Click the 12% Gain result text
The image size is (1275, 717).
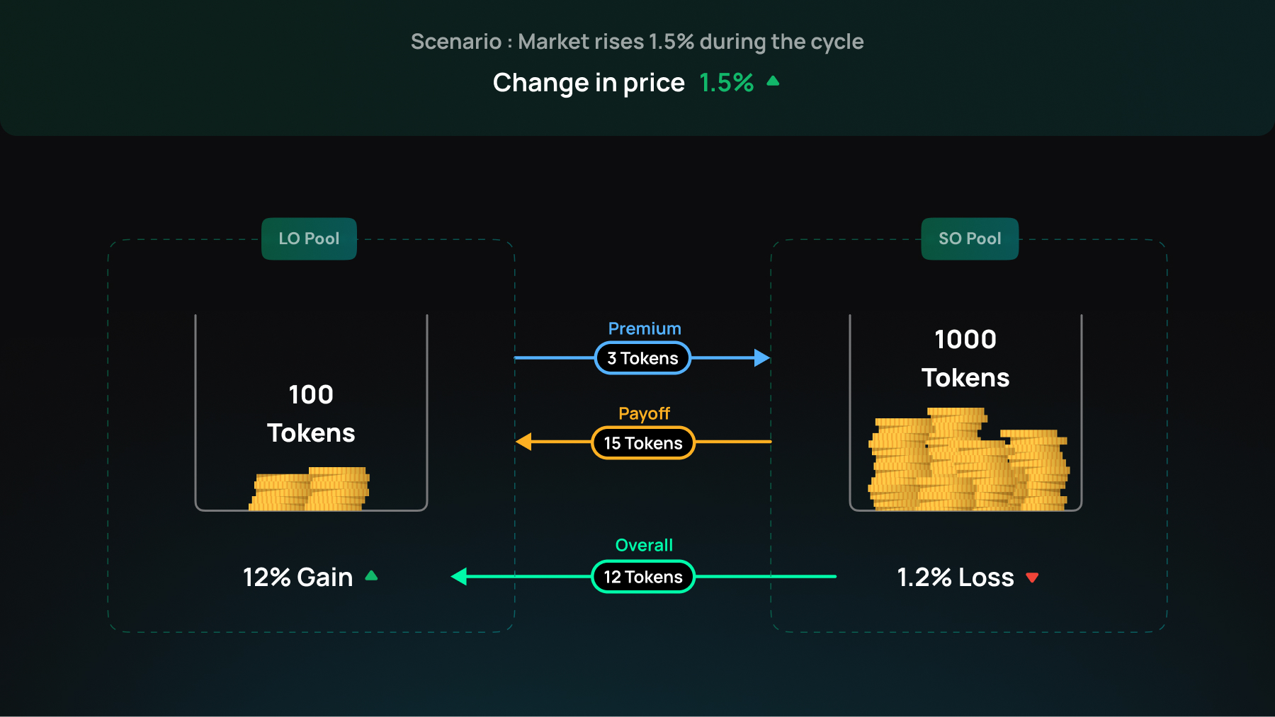coord(297,578)
